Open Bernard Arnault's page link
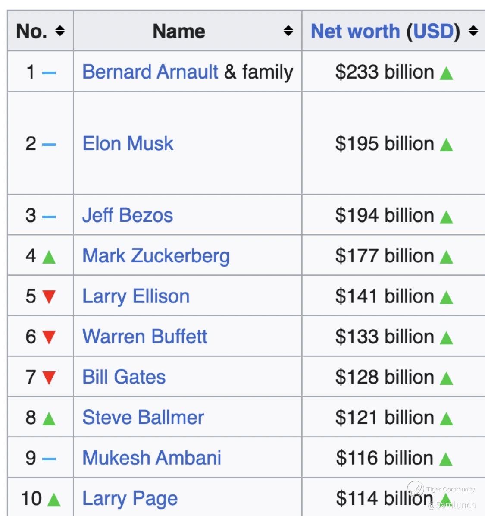The width and height of the screenshot is (485, 516). [x=150, y=72]
